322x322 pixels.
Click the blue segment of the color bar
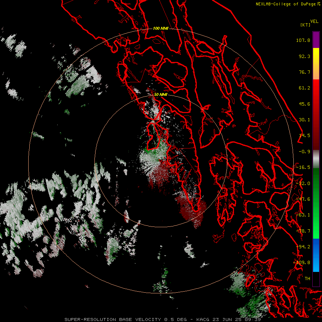316,255
